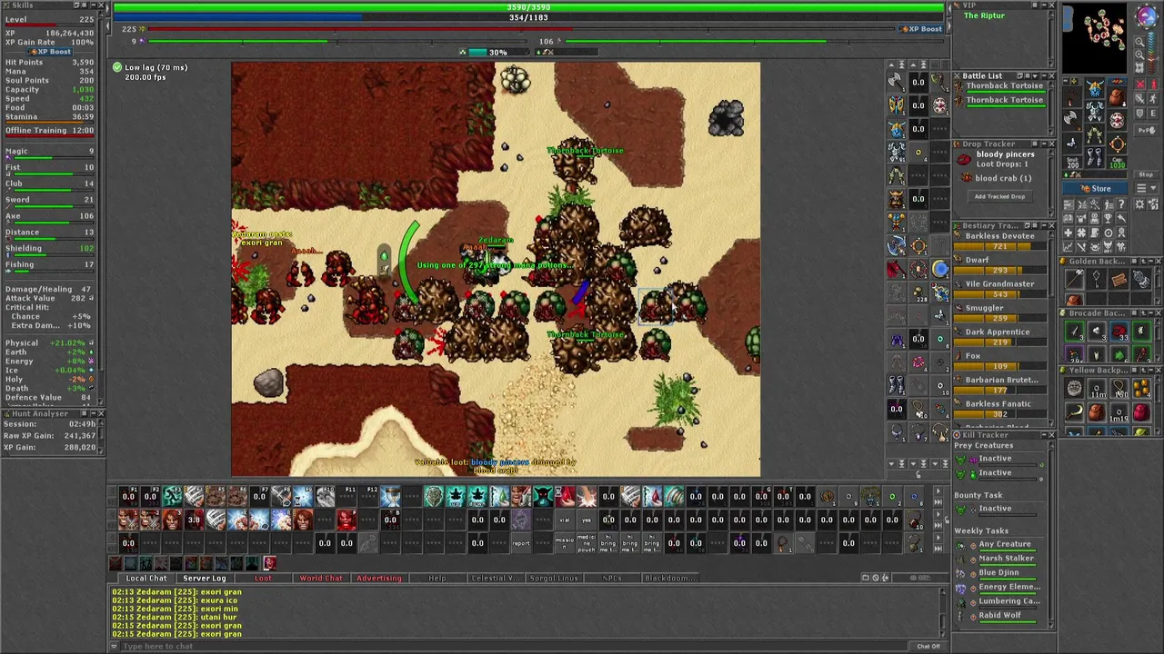Minimize the Drop Tracker panel

pos(1044,144)
